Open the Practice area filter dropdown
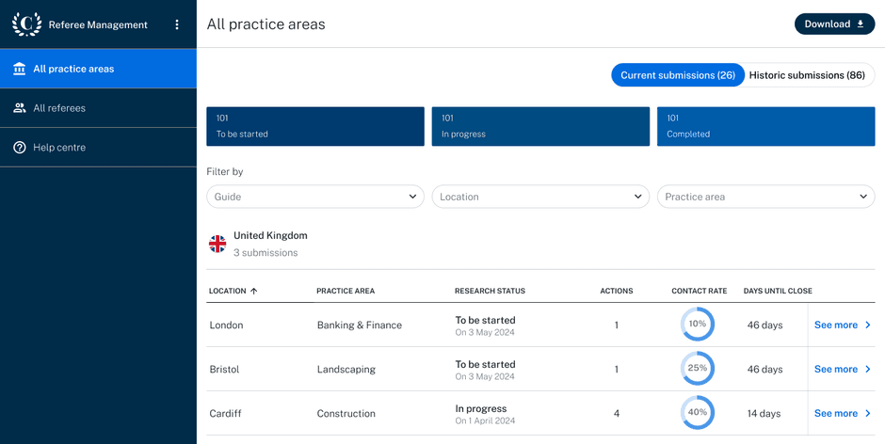 [766, 197]
